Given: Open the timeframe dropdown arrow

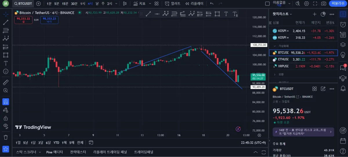Looking at the screenshot, I should [x=116, y=3].
